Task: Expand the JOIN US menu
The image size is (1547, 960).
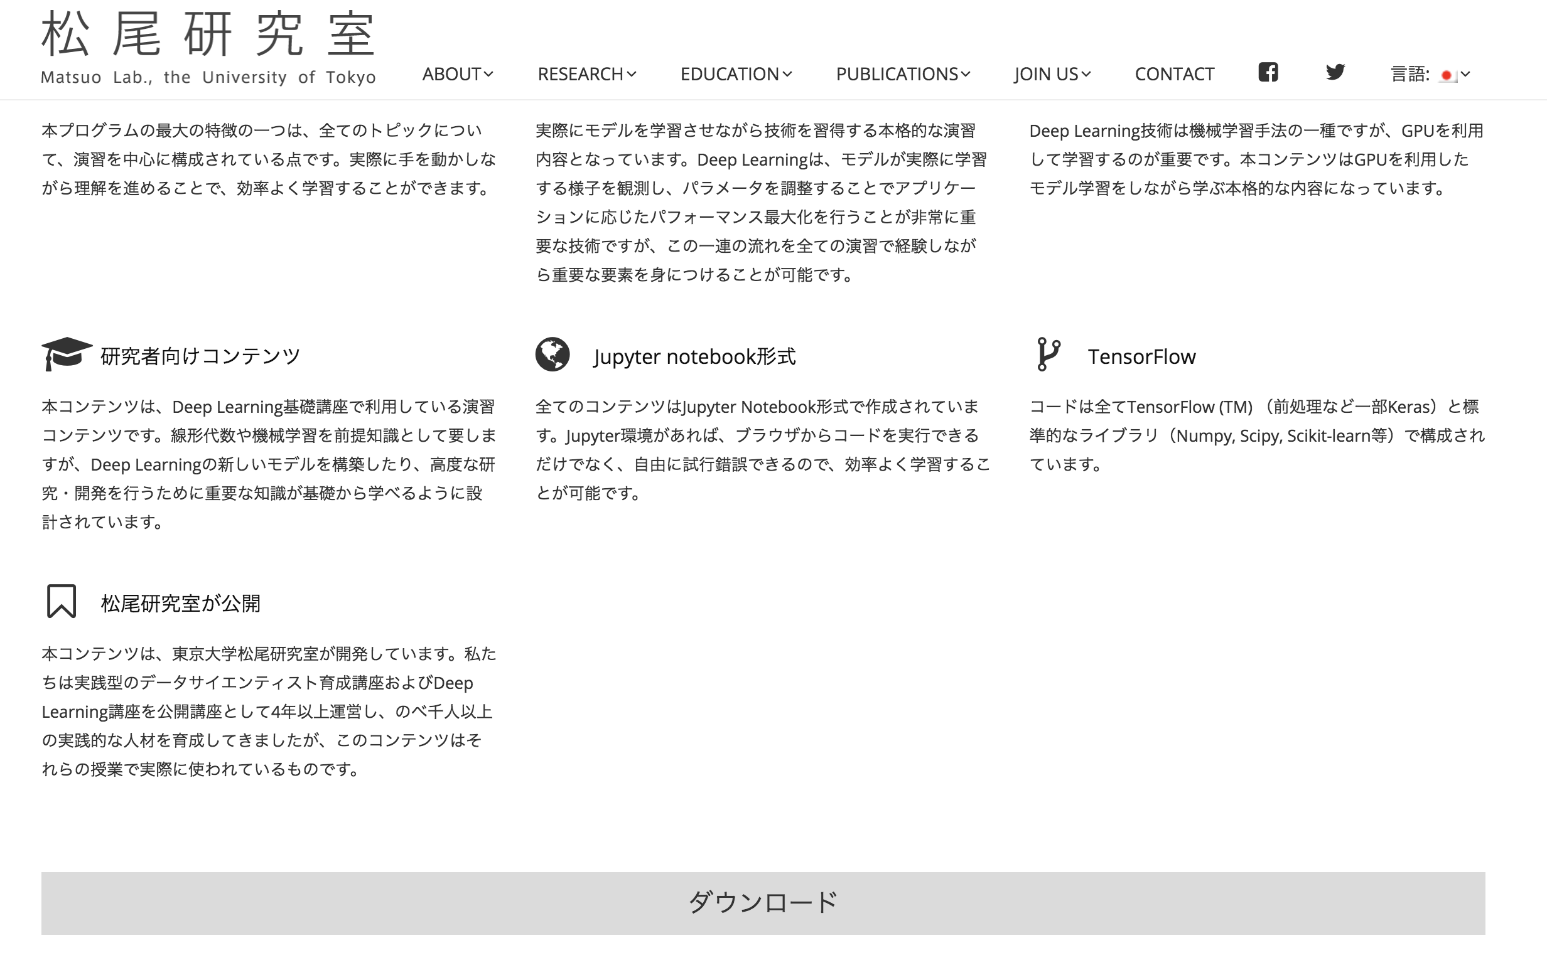Action: 1052,74
